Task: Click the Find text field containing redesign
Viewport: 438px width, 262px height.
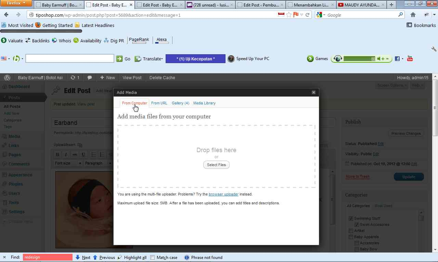Action: pos(48,257)
